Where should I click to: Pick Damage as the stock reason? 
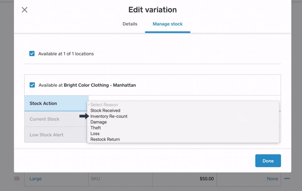[99, 122]
